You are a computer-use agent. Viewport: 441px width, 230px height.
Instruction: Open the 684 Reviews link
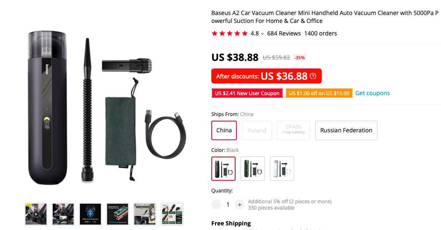(x=284, y=33)
